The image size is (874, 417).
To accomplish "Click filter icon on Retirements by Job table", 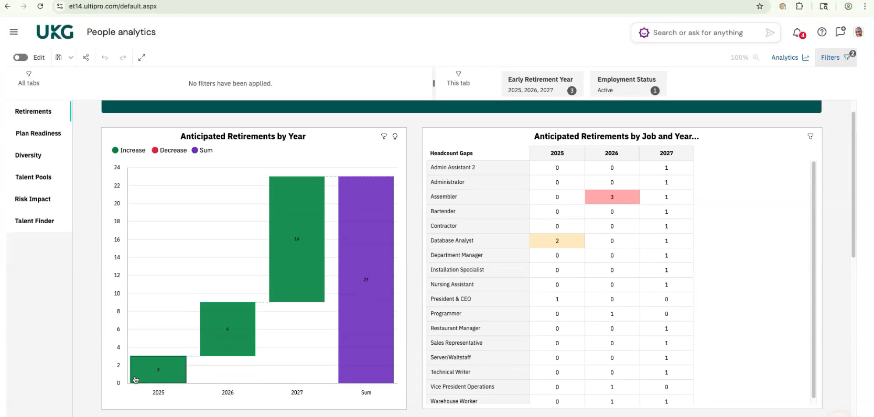I will pyautogui.click(x=810, y=136).
